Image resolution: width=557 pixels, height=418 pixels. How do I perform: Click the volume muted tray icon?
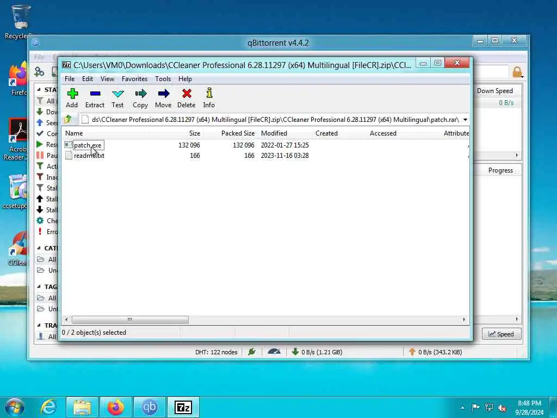click(502, 408)
